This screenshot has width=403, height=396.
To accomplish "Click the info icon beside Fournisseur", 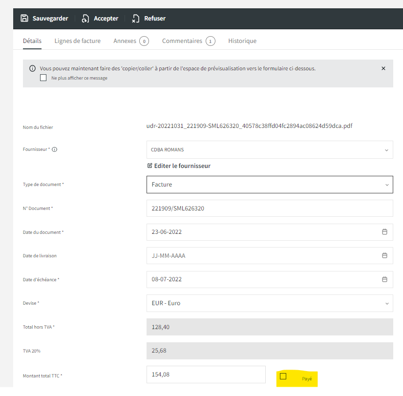I will coord(55,149).
